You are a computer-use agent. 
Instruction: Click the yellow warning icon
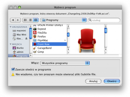click(x=13, y=74)
